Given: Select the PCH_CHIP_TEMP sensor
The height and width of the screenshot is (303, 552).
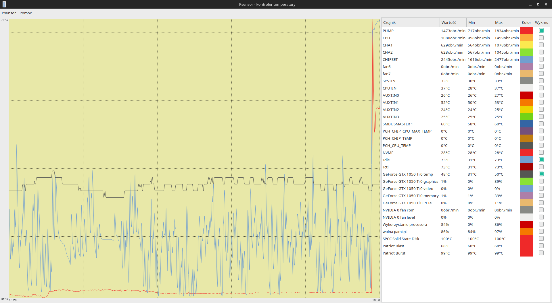Looking at the screenshot, I should [397, 138].
